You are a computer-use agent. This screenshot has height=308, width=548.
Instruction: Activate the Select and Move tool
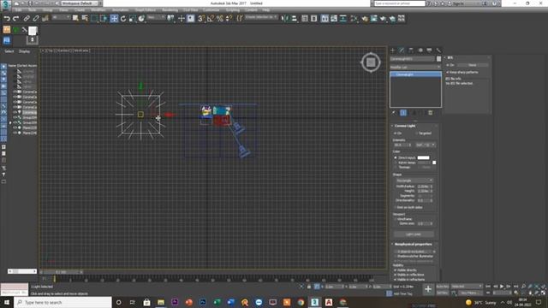point(114,19)
